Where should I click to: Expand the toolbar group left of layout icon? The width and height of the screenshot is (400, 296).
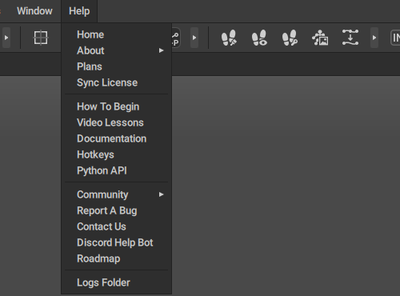click(x=6, y=38)
